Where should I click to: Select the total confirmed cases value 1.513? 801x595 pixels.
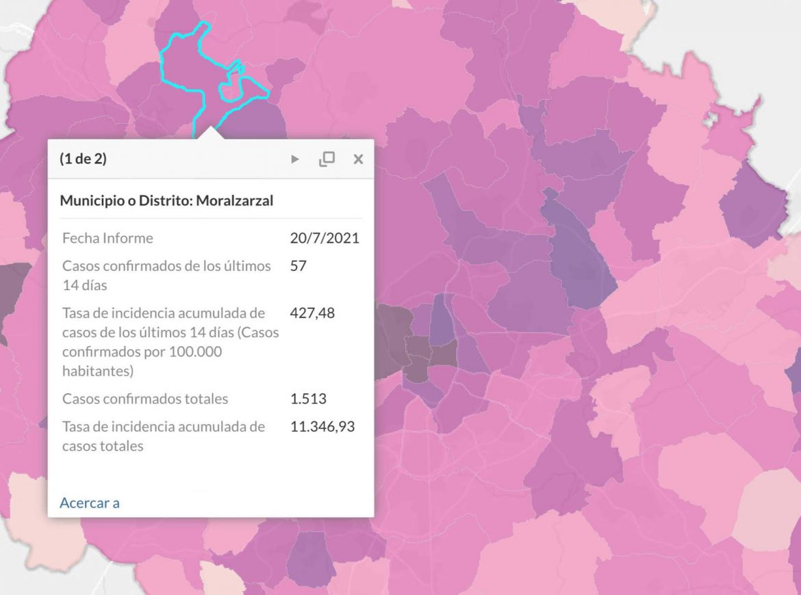[308, 398]
